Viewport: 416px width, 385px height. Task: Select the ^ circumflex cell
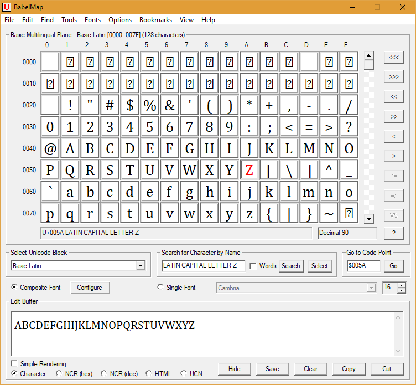click(329, 170)
